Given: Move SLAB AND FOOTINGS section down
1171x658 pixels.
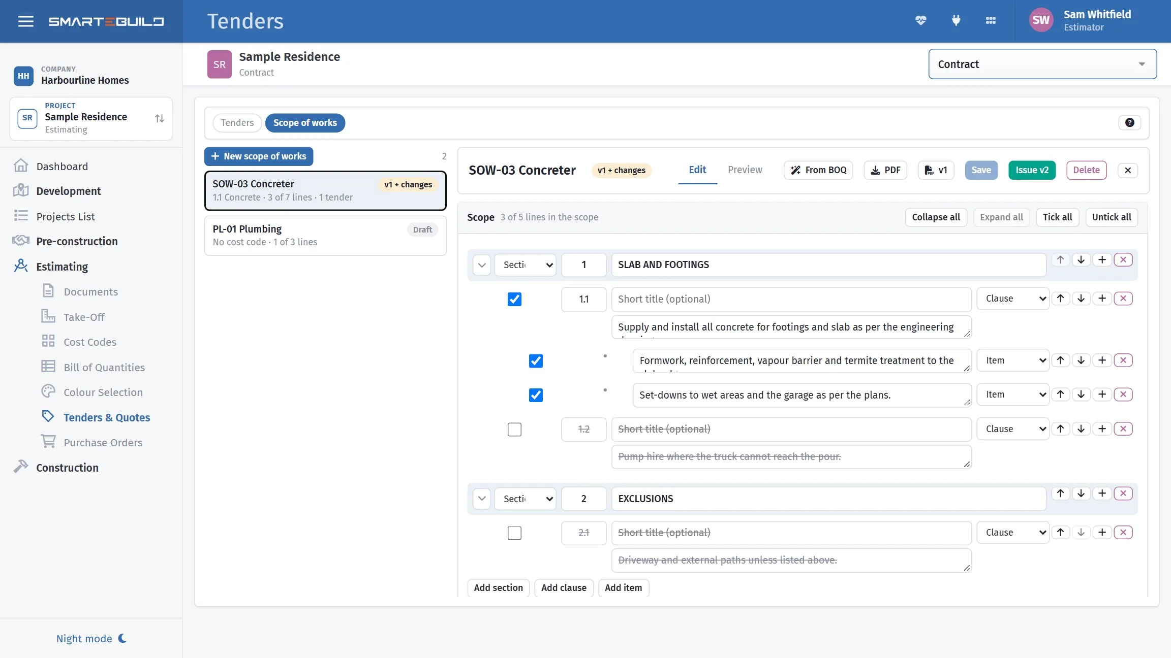Looking at the screenshot, I should pyautogui.click(x=1081, y=259).
